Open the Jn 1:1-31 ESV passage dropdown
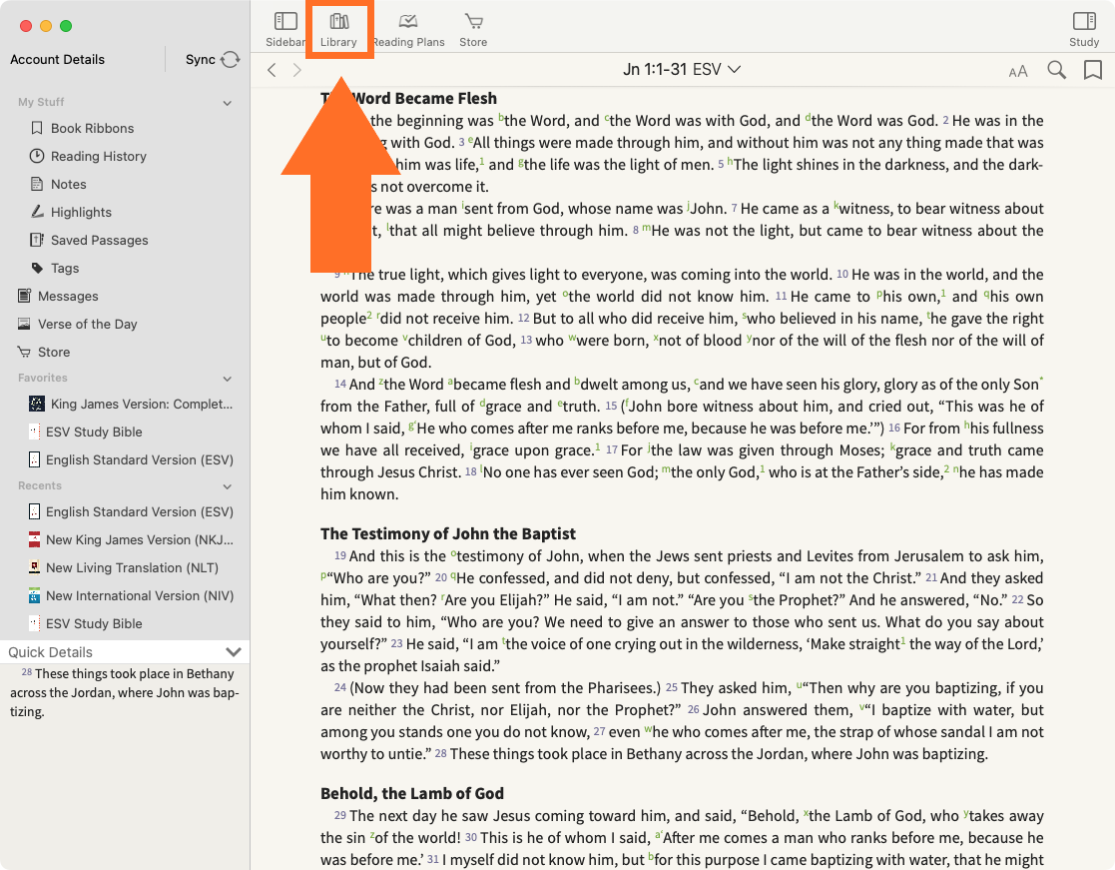The width and height of the screenshot is (1115, 870). coord(681,69)
